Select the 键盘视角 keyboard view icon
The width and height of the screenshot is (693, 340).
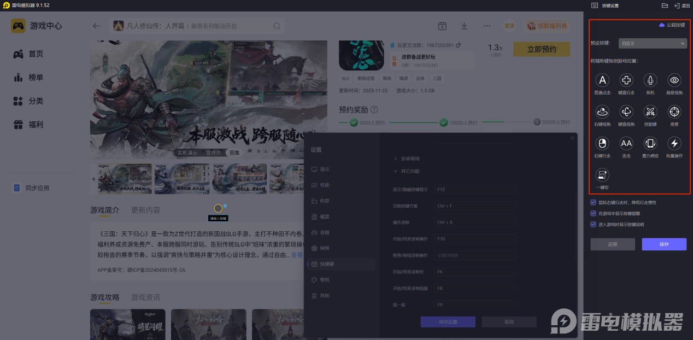tap(626, 112)
